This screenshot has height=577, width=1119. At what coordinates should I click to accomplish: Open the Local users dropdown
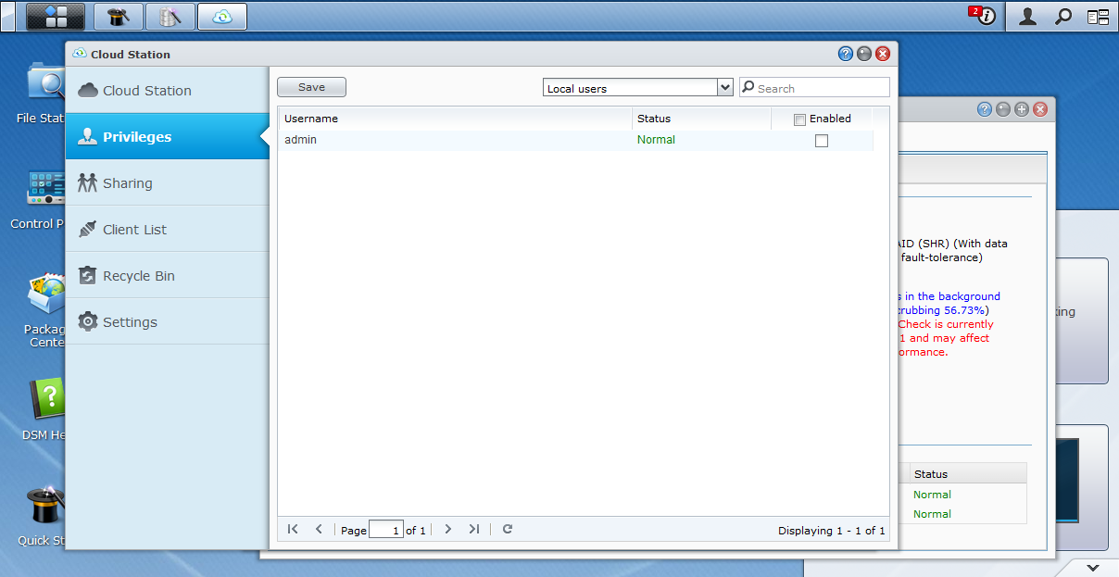pos(638,88)
